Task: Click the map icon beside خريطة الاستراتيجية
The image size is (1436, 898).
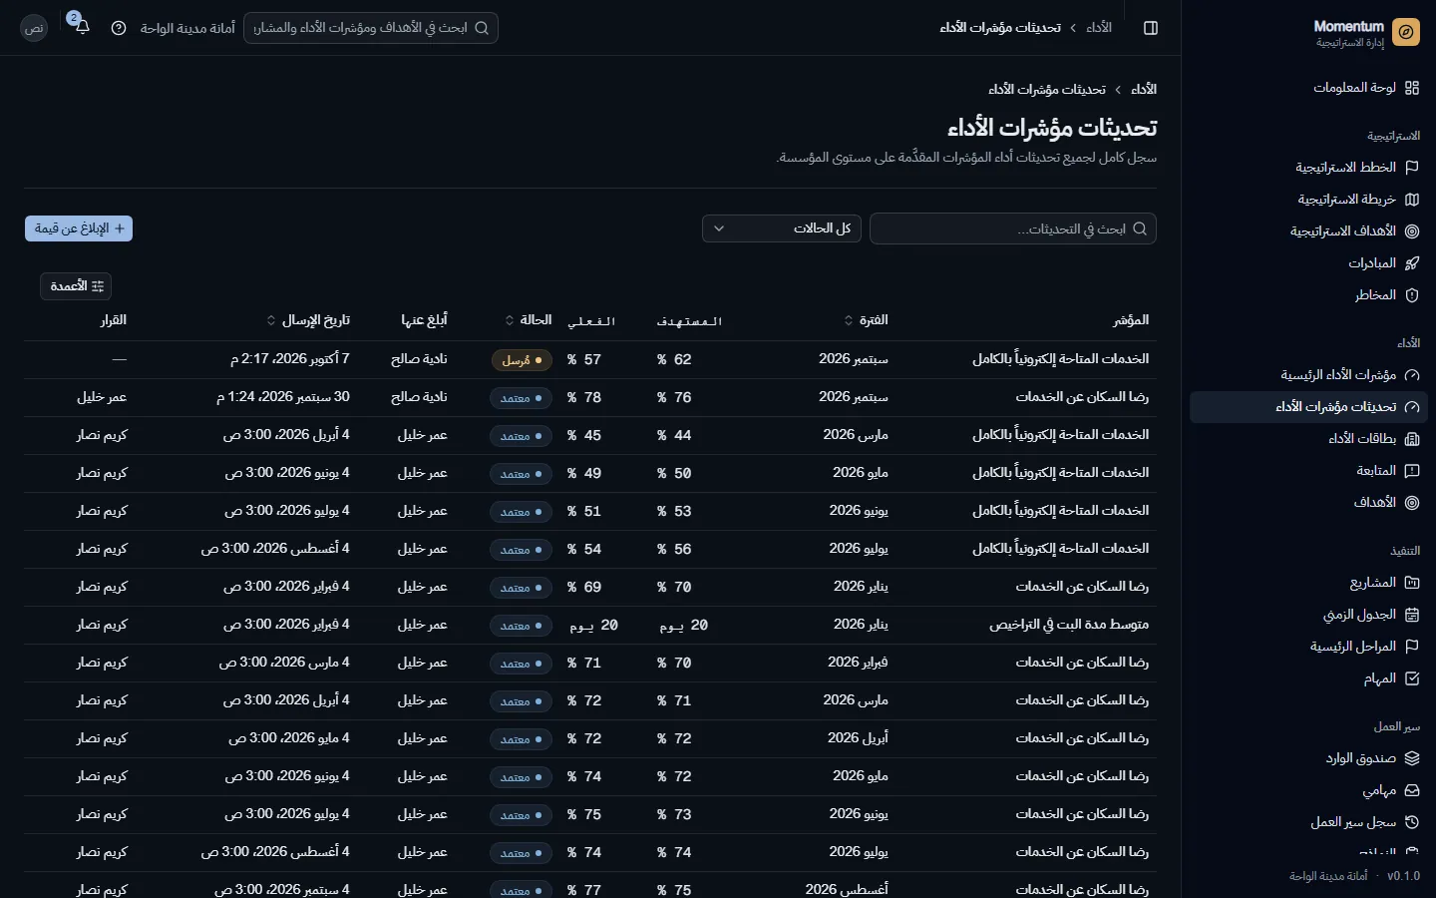Action: point(1412,200)
